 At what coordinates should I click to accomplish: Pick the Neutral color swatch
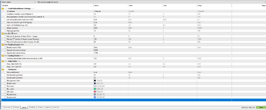[x=95, y=95]
